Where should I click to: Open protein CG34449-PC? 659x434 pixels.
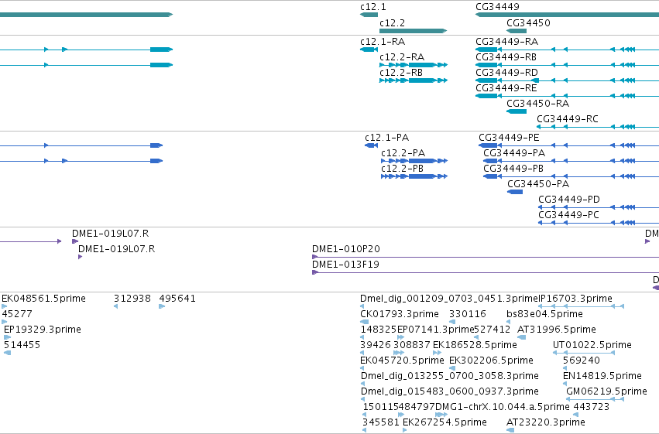coord(568,215)
